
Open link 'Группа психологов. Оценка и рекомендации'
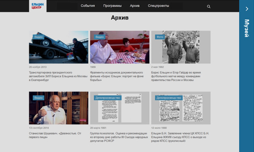coord(119,137)
